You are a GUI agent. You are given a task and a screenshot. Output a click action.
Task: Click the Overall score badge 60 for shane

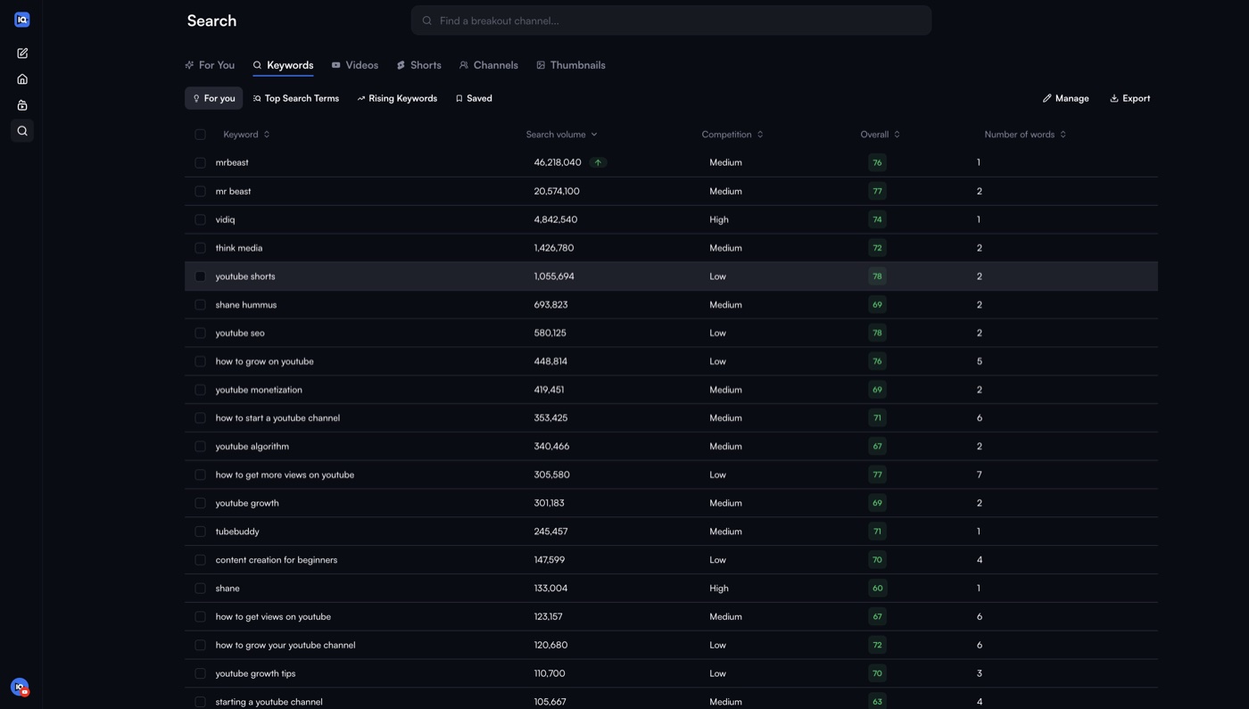pos(877,589)
